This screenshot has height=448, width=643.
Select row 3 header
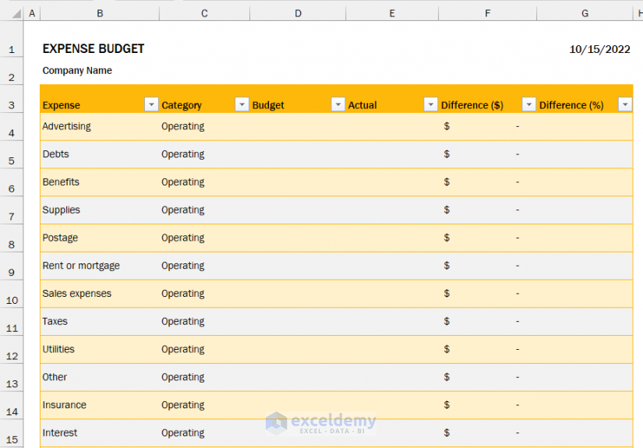pyautogui.click(x=12, y=99)
